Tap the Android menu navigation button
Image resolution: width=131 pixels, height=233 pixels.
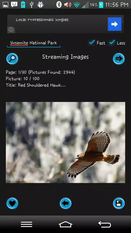pos(26,224)
